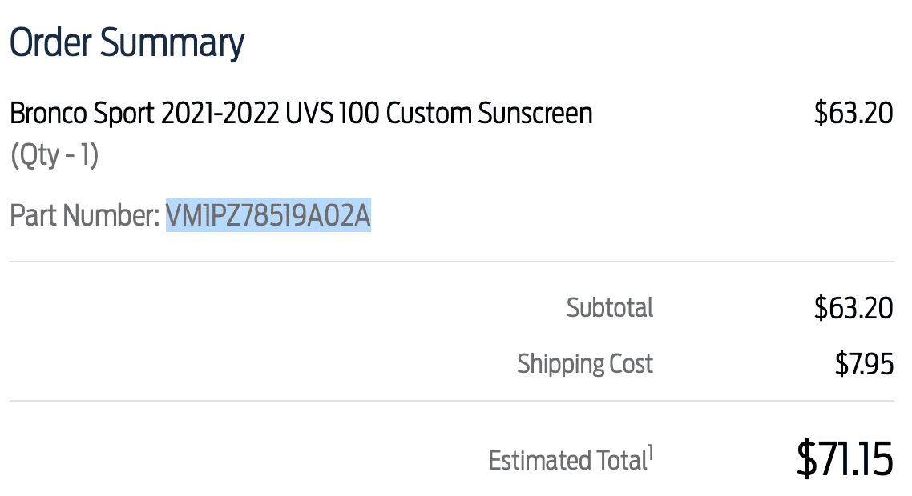This screenshot has width=912, height=496.
Task: Click the item price beside the product name
Action: pyautogui.click(x=853, y=114)
